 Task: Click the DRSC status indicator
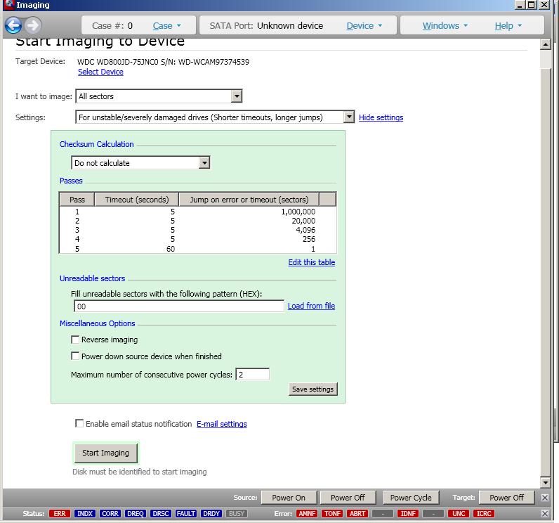point(160,513)
